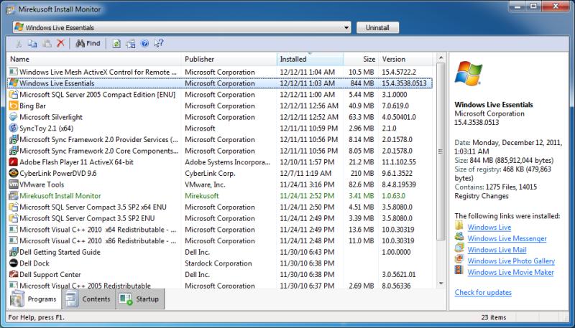
Task: Click the Windows Live Messenger link icon
Action: (x=459, y=237)
